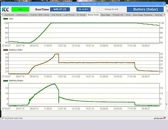
Task: Click the Battery (Solar) mode button
Action: tap(145, 9)
